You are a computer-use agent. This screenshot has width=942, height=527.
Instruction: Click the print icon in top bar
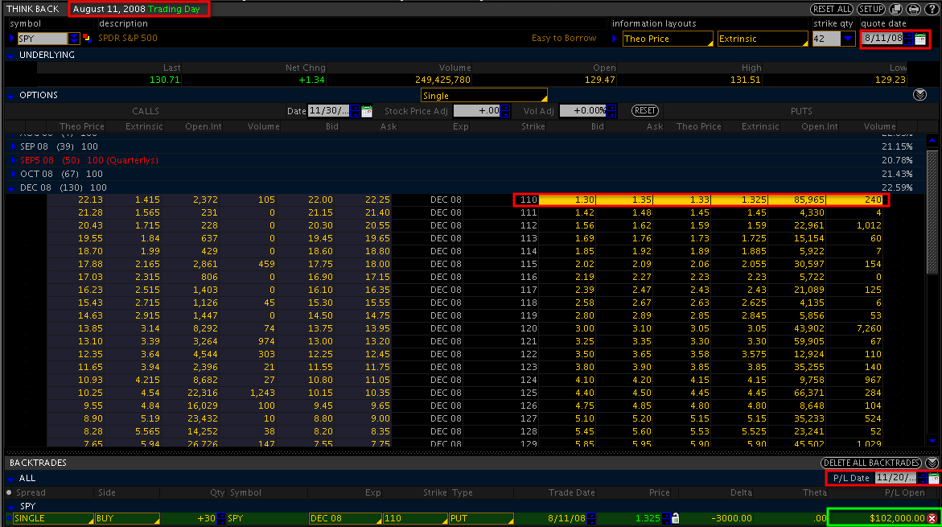[913, 9]
